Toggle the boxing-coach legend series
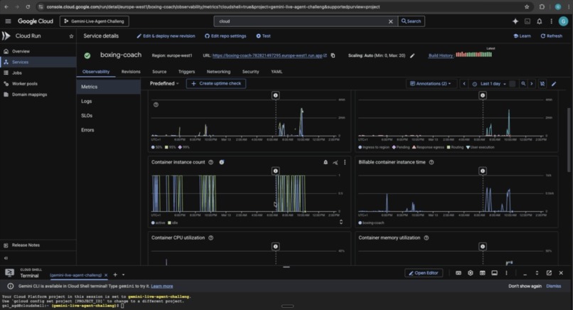This screenshot has height=310, width=573. pos(371,223)
